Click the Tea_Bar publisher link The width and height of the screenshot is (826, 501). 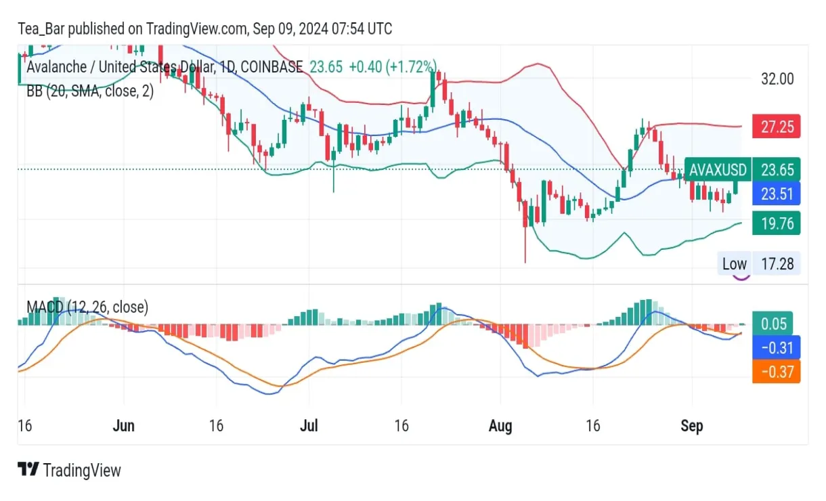[41, 28]
